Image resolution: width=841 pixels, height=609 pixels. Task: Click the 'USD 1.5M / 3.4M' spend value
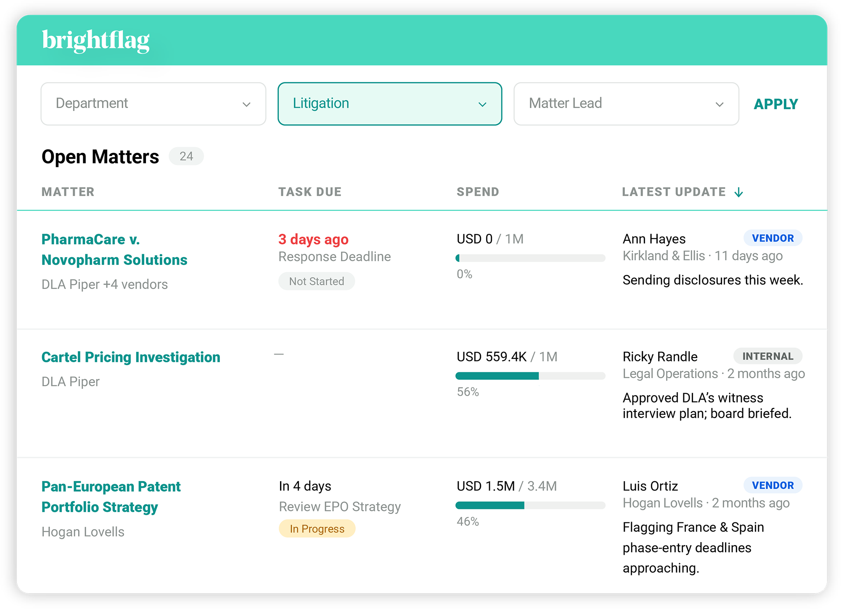click(x=507, y=486)
